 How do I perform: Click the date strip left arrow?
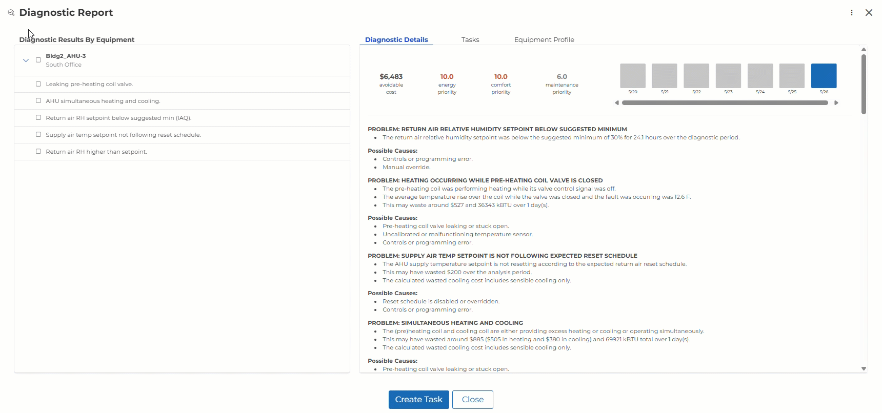point(617,103)
